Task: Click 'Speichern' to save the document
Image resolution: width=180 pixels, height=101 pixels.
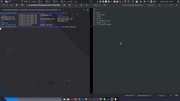Action: [151, 5]
